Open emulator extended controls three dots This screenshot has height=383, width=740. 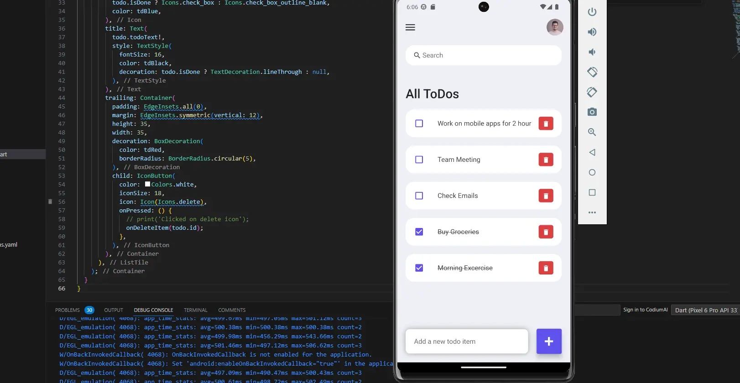592,212
